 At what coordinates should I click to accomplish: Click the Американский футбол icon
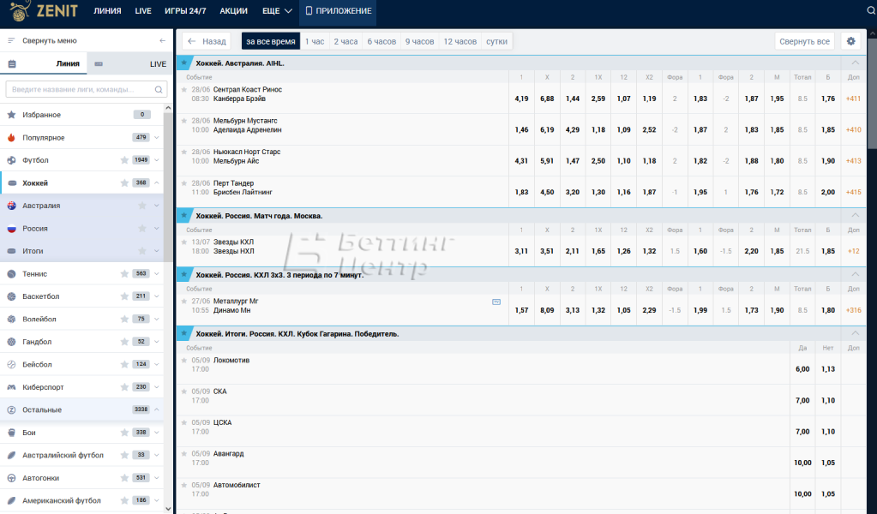[x=11, y=500]
